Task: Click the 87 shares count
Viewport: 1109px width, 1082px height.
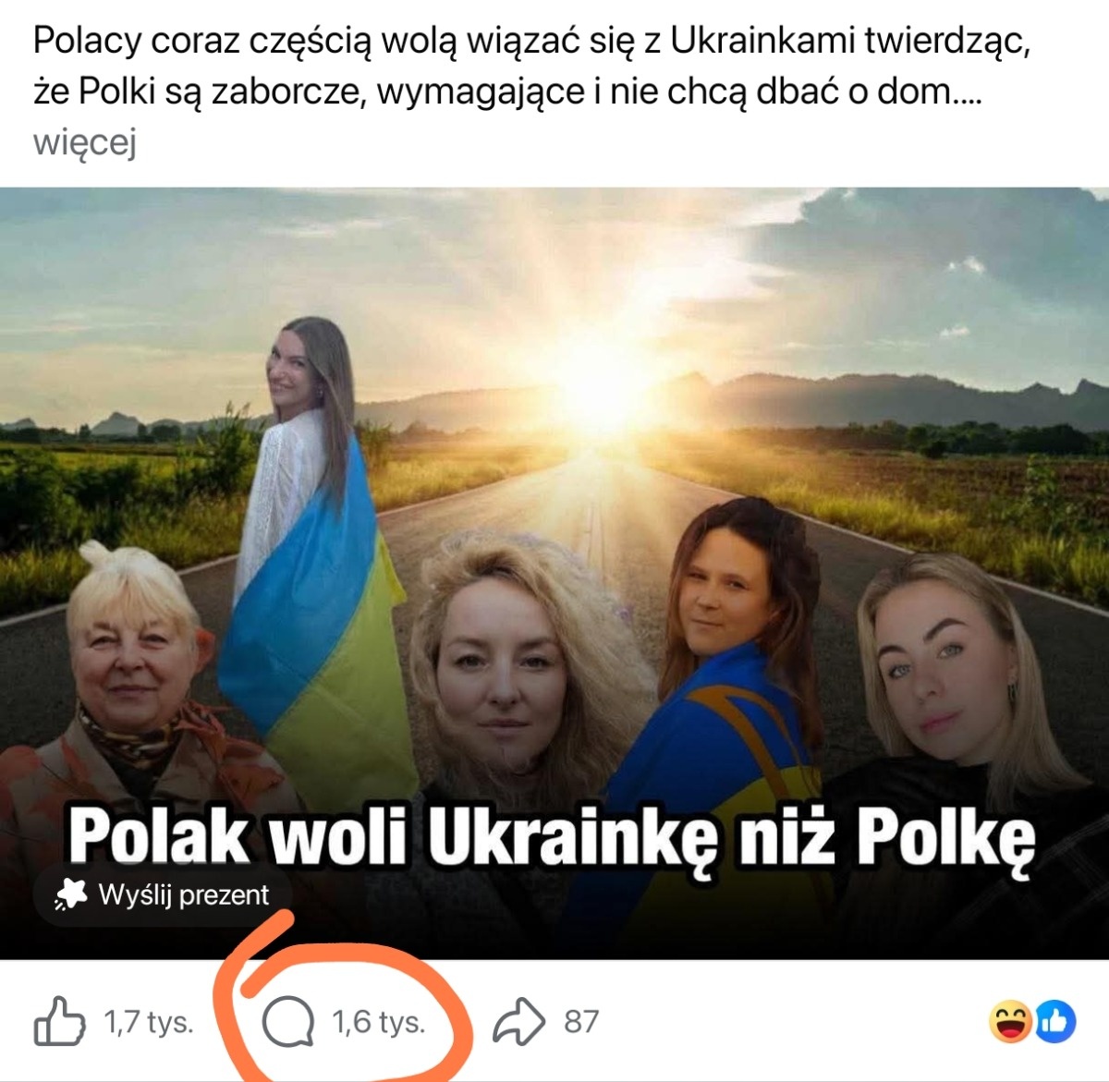Action: point(581,1022)
